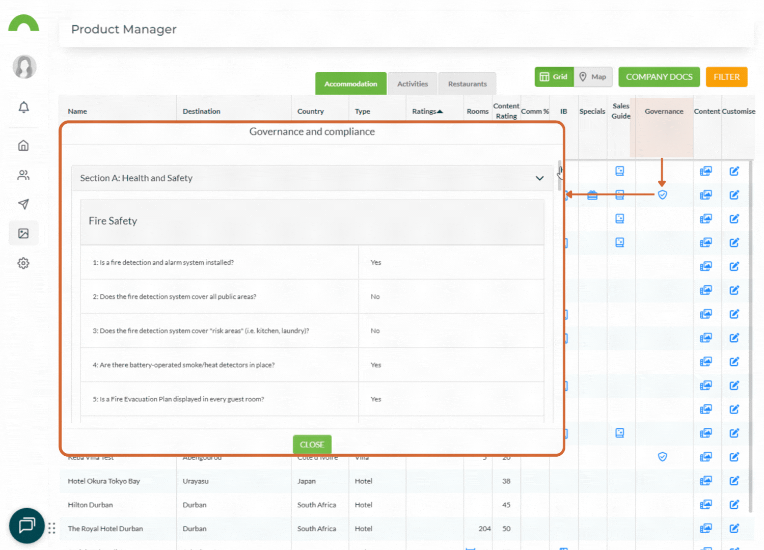The width and height of the screenshot is (764, 550).
Task: Click the send/paper-plane sidebar icon
Action: (23, 204)
